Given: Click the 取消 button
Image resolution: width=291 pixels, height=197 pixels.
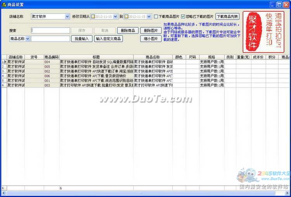Looking at the screenshot, I should [105, 30].
